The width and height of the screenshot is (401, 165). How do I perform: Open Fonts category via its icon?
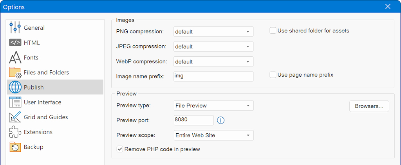15,58
